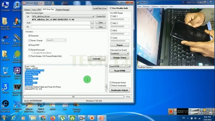Open the CPUID CPU-Z shortcut

pos(17,73)
